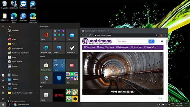Launch Microsoft Edge Canary desktop shortcut
This screenshot has width=190, height=107.
point(33,18)
